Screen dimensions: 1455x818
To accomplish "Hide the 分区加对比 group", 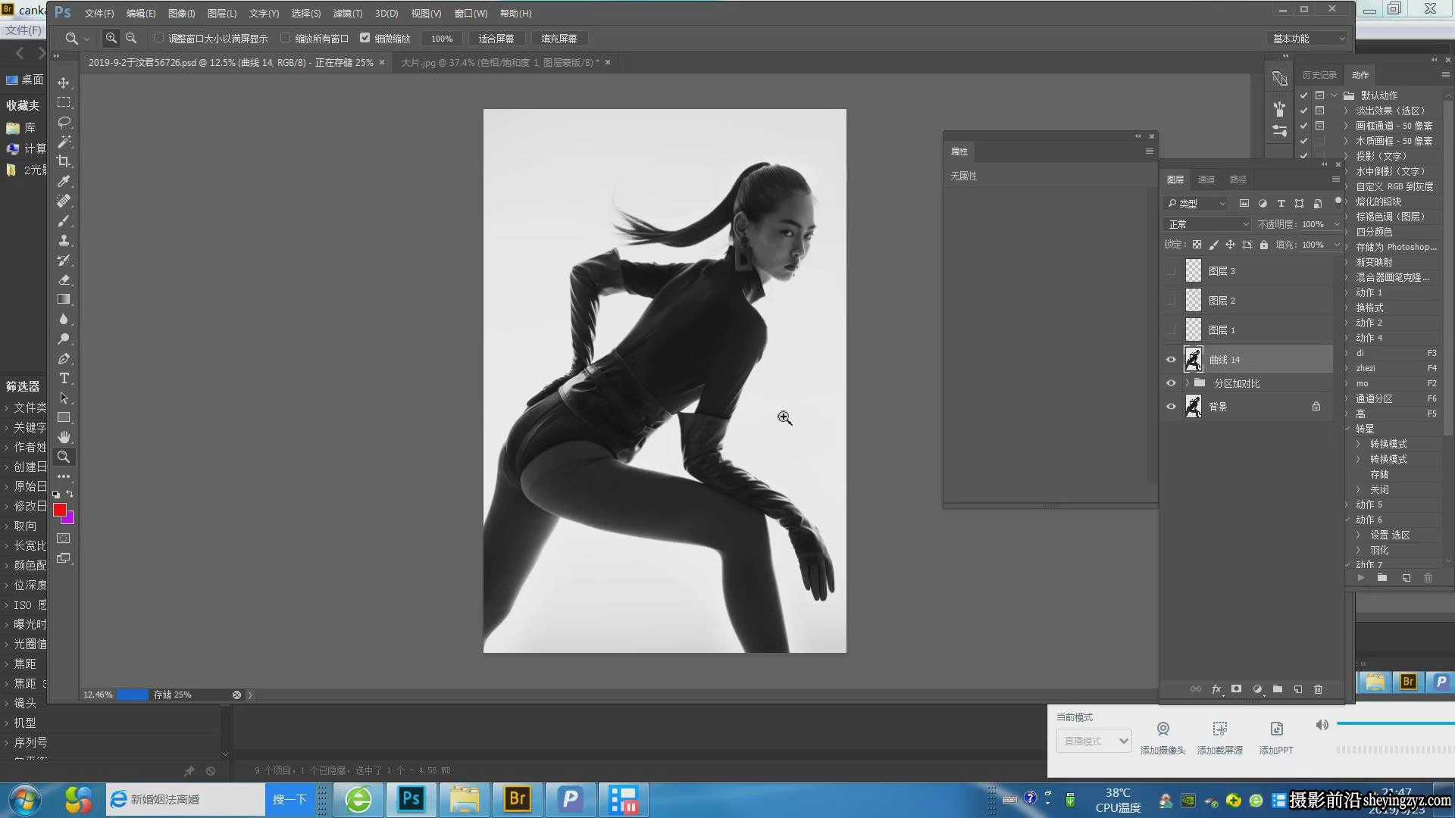I will coord(1171,383).
